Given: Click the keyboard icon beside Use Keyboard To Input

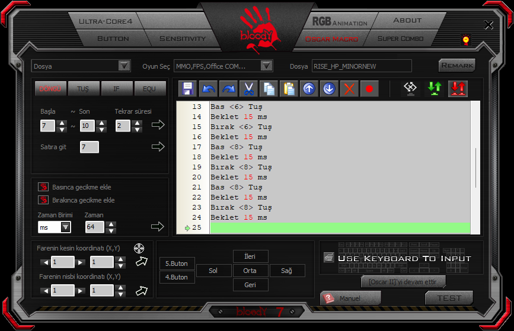Looking at the screenshot, I should pyautogui.click(x=329, y=258).
